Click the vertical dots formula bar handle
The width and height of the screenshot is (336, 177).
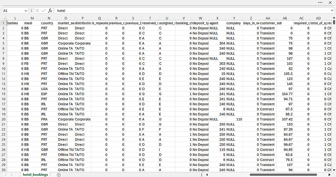[x=31, y=10]
